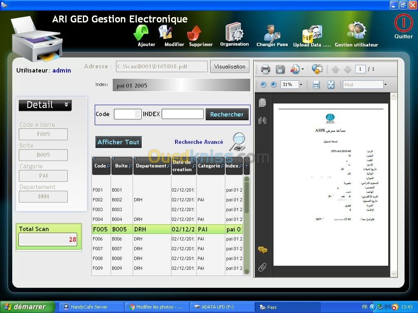This screenshot has width=418, height=313.
Task: Click the Ajouter green arrow icon
Action: coord(141,33)
